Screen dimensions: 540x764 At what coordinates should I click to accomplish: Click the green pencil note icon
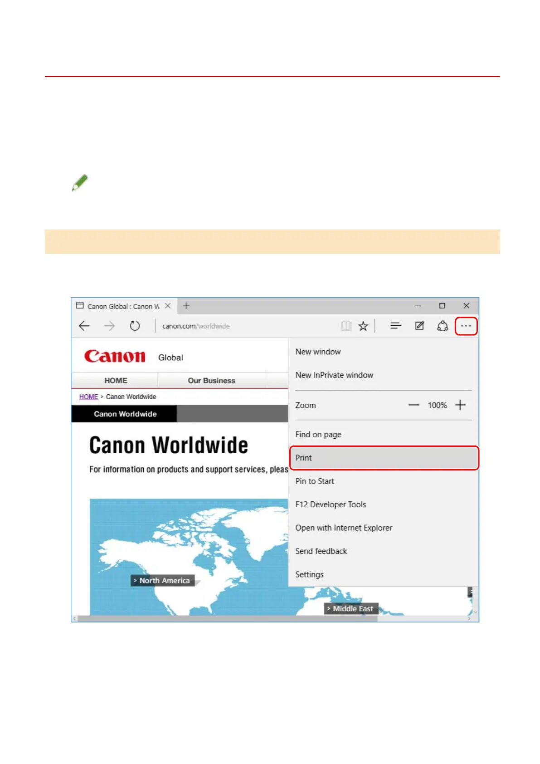click(x=80, y=183)
